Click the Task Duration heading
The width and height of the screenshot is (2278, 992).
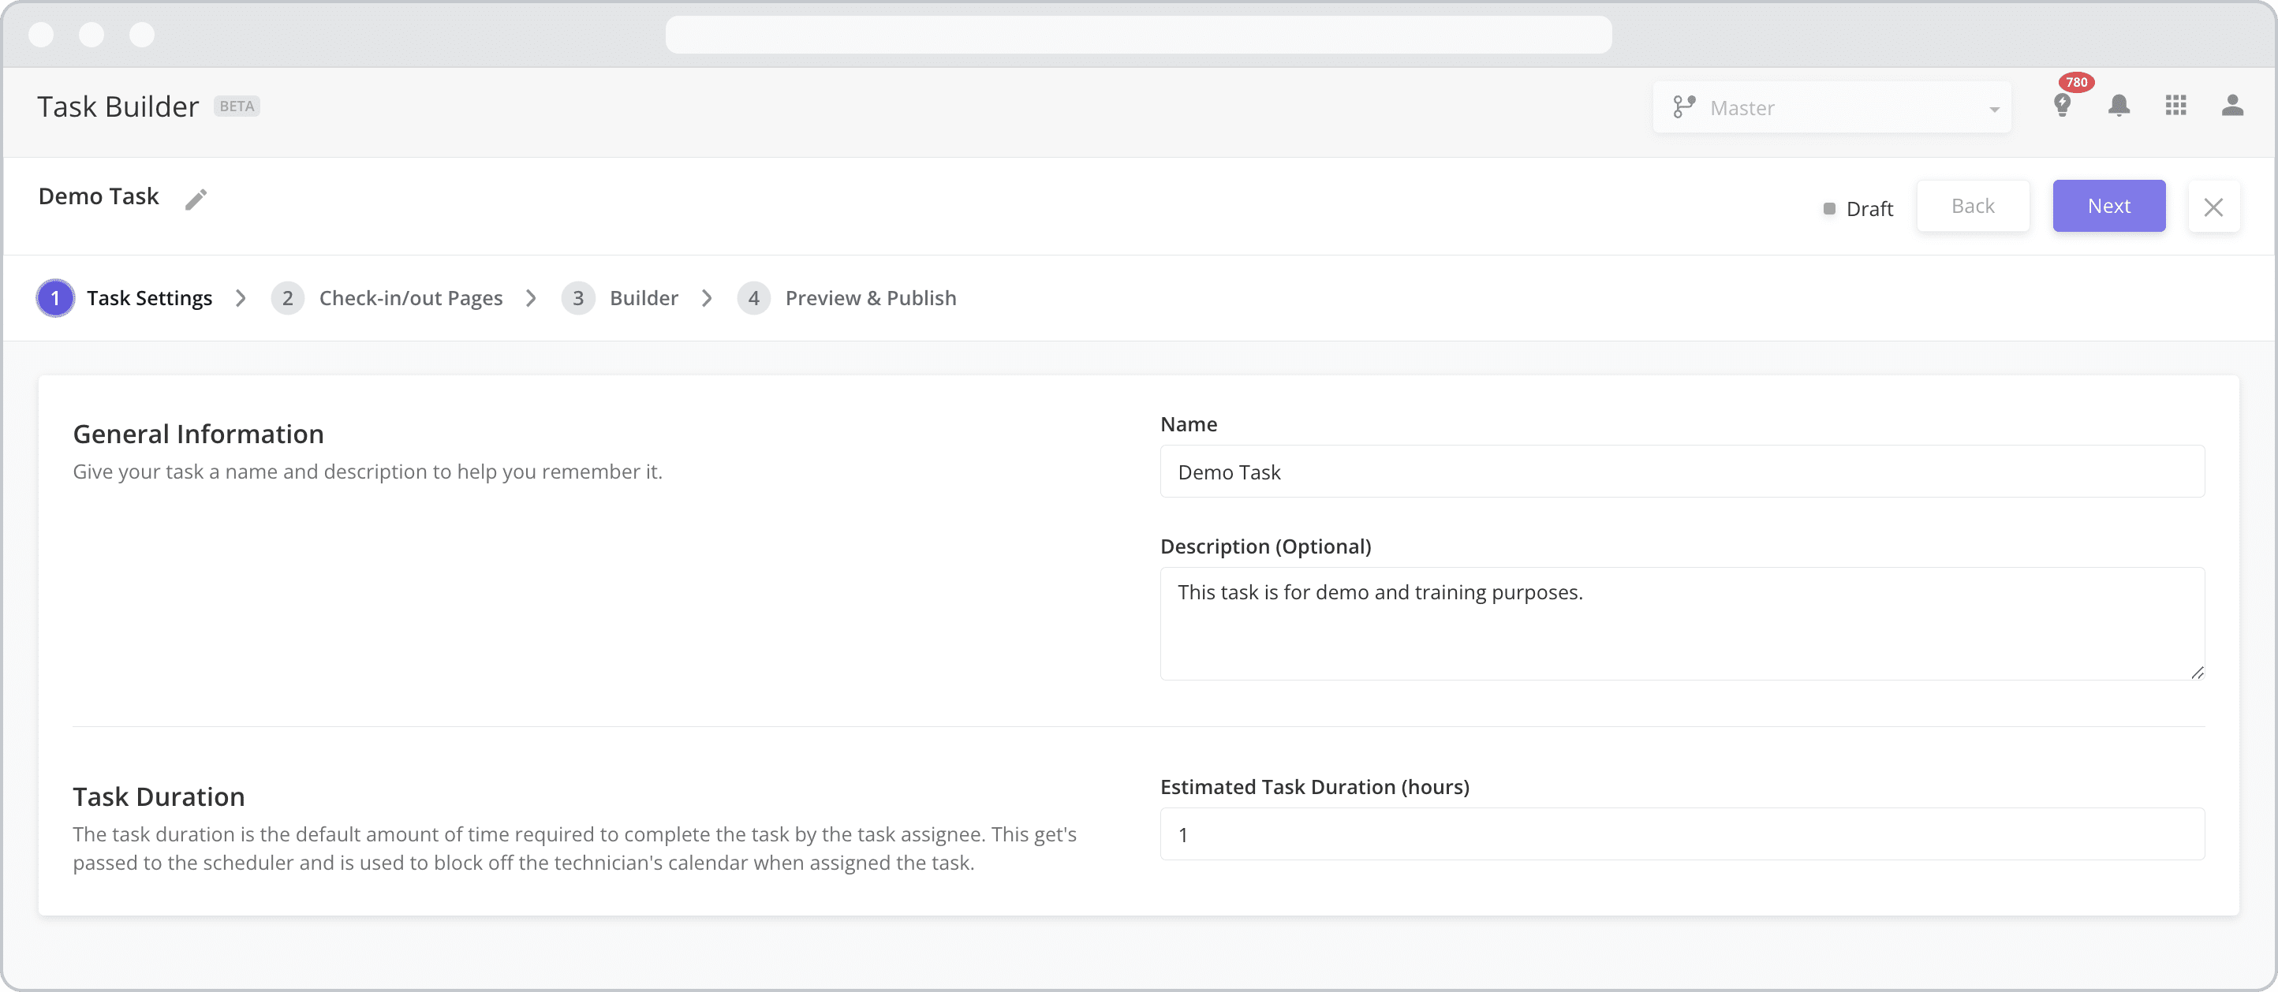tap(159, 796)
